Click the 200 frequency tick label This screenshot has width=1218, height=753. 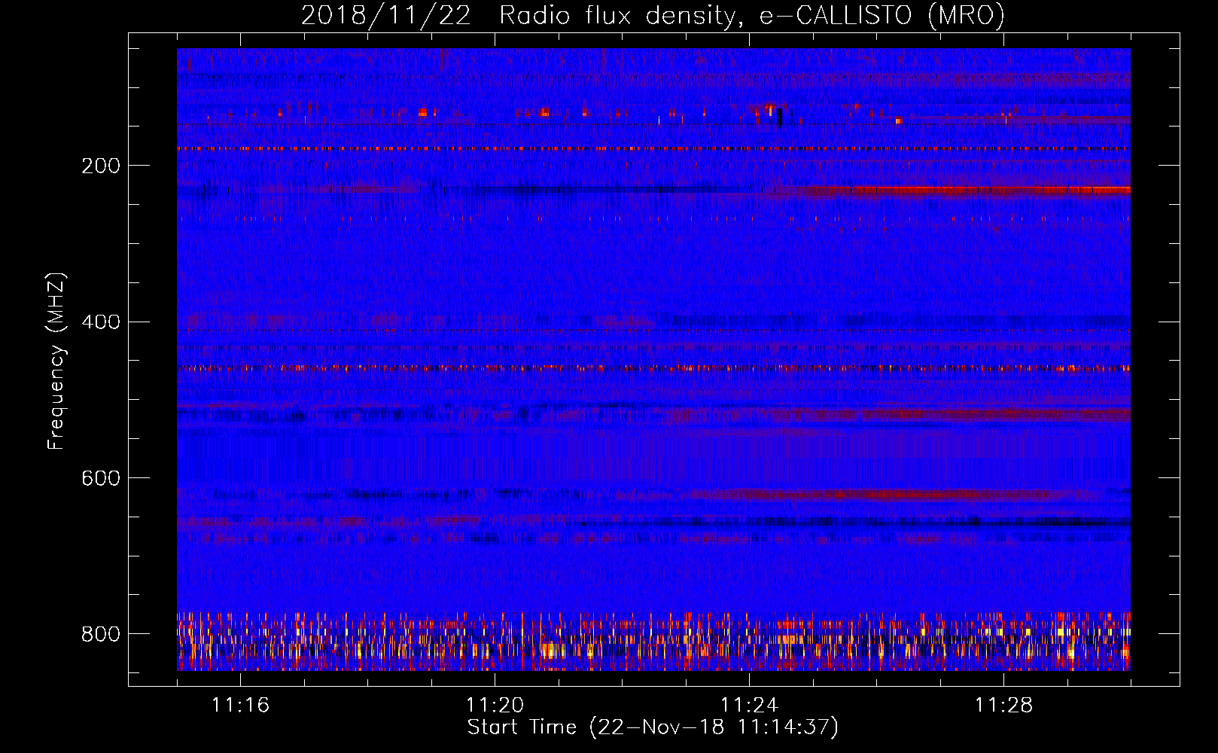point(101,166)
